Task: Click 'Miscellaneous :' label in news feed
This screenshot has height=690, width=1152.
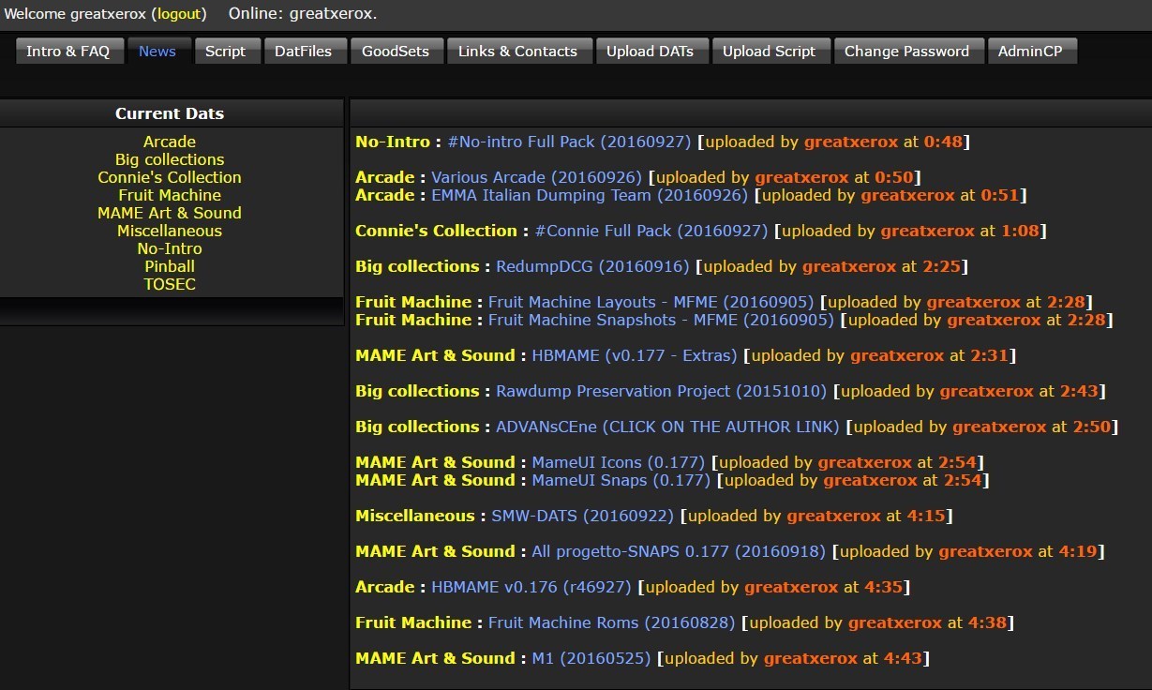Action: (x=420, y=516)
